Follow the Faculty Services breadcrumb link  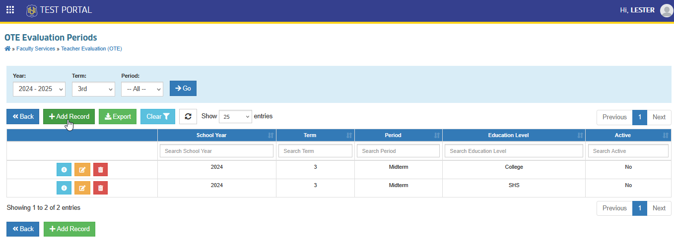click(x=36, y=49)
